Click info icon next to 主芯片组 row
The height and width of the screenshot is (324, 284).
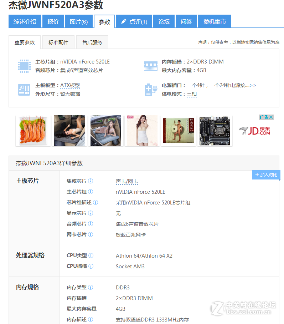[x=91, y=192]
